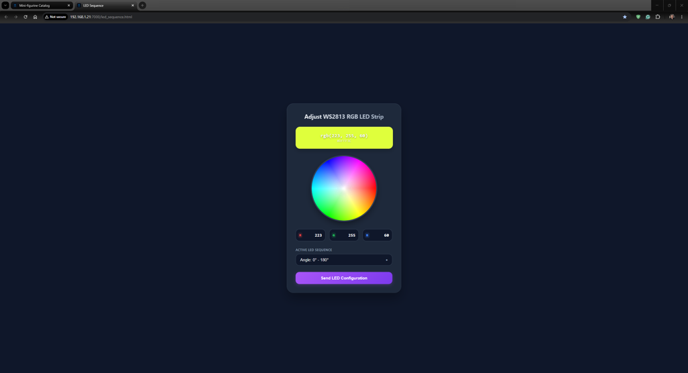Click the 'ACTIVE LED SEQUENCE' label
The height and width of the screenshot is (373, 688).
pos(314,250)
